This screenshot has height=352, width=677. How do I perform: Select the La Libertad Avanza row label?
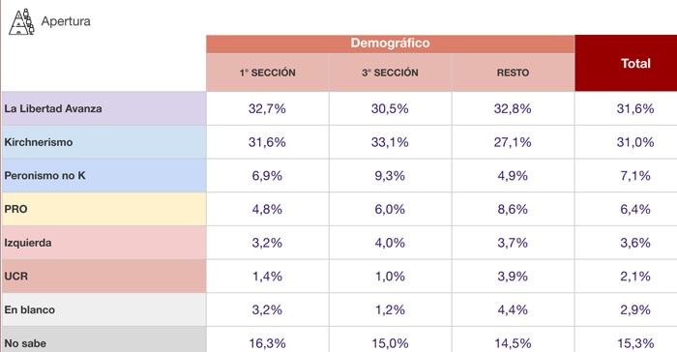[x=104, y=108]
